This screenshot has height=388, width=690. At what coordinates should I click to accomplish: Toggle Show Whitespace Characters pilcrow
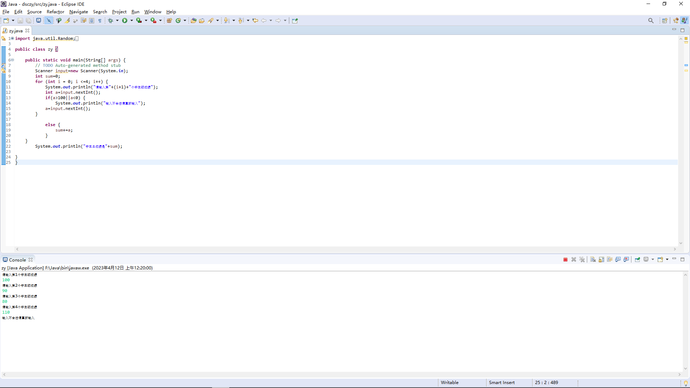coord(100,21)
